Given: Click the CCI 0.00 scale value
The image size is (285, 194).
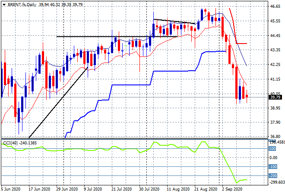Looking at the screenshot, I should click(273, 157).
